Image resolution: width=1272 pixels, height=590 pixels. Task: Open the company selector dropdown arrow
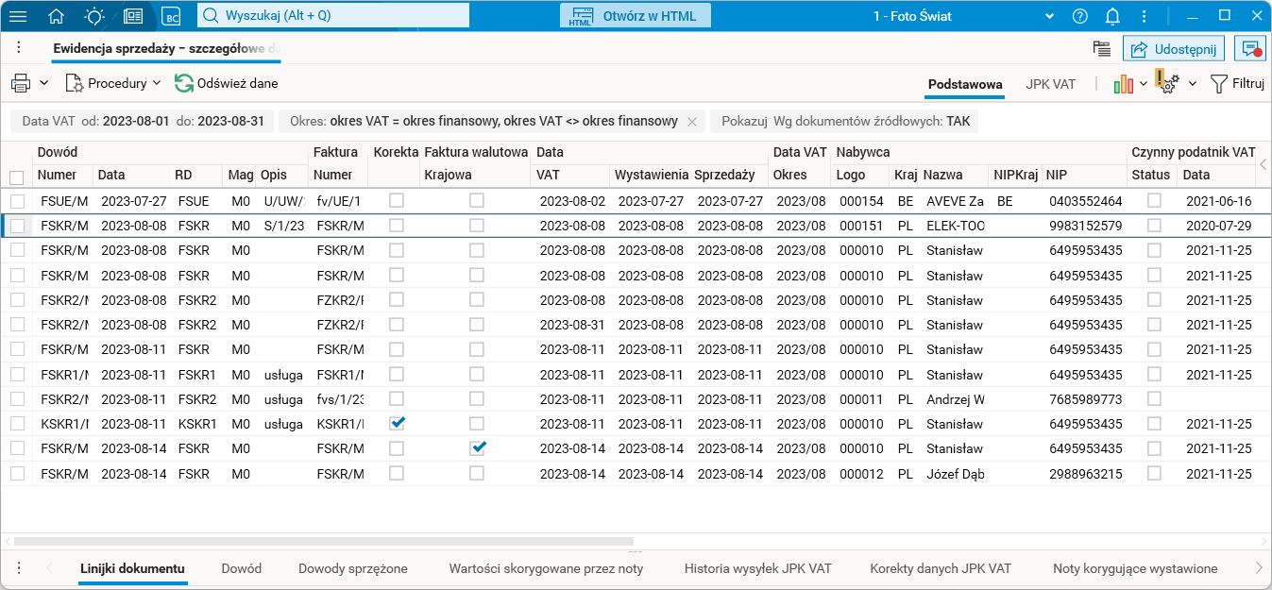coord(1049,16)
